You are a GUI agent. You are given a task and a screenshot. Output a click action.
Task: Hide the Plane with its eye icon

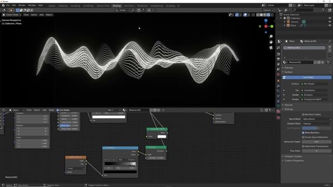pyautogui.click(x=330, y=25)
